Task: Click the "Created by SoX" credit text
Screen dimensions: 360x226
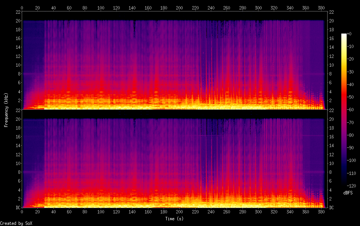Action: click(x=14, y=223)
